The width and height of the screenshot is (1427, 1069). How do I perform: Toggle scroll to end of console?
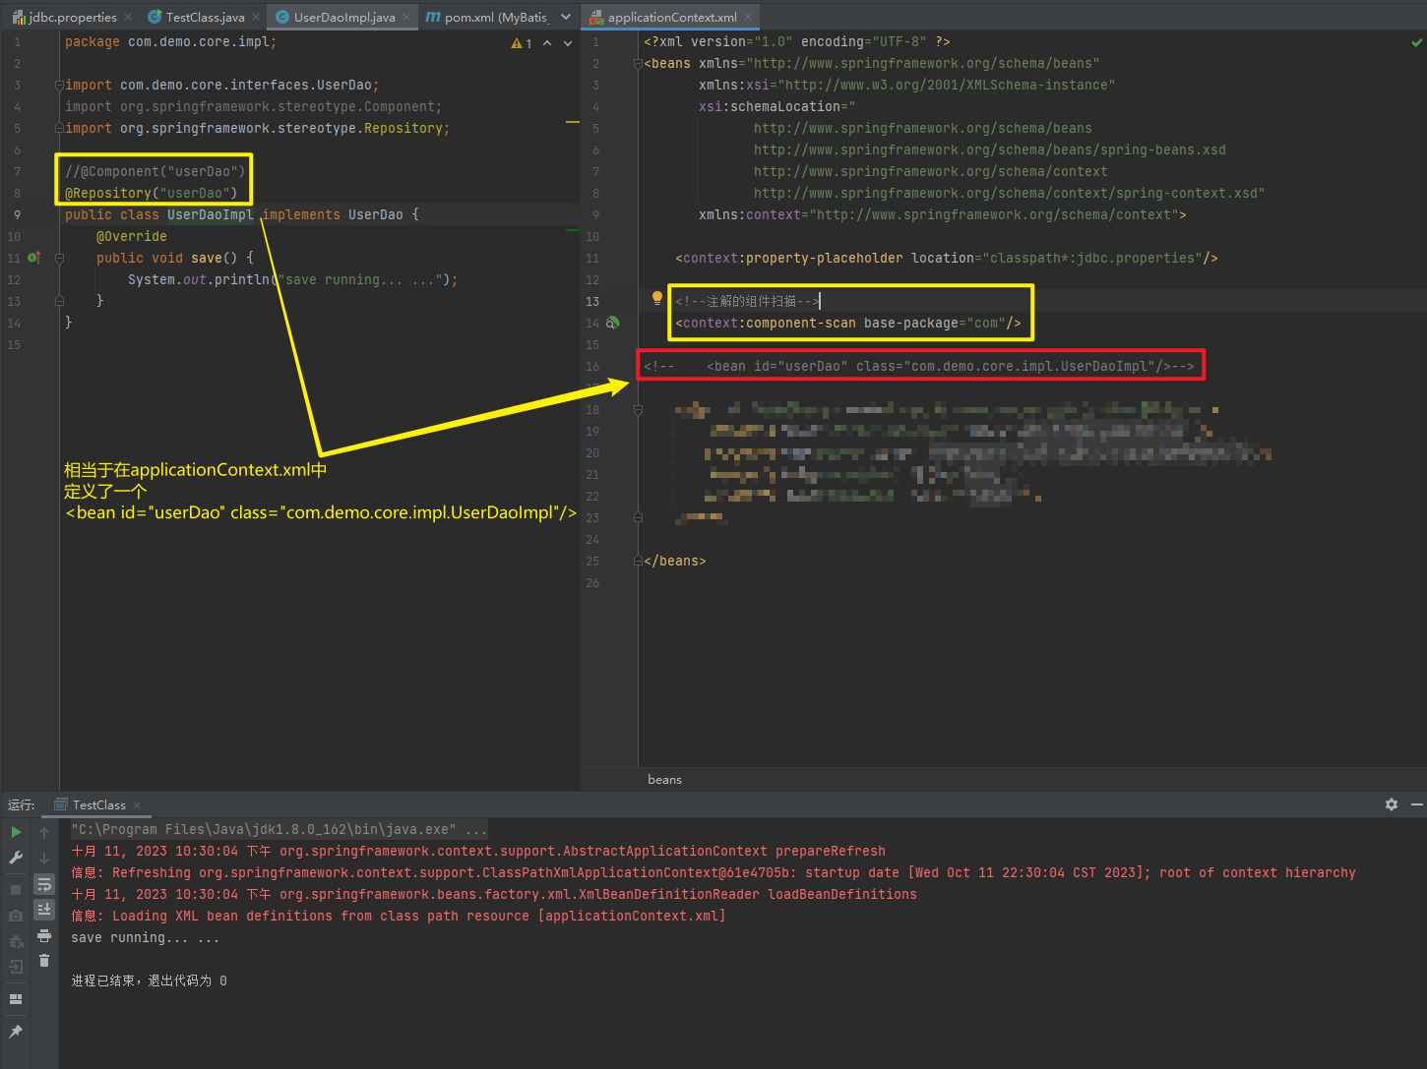pos(44,910)
